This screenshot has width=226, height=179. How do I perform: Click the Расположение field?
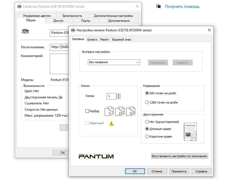tap(59, 47)
